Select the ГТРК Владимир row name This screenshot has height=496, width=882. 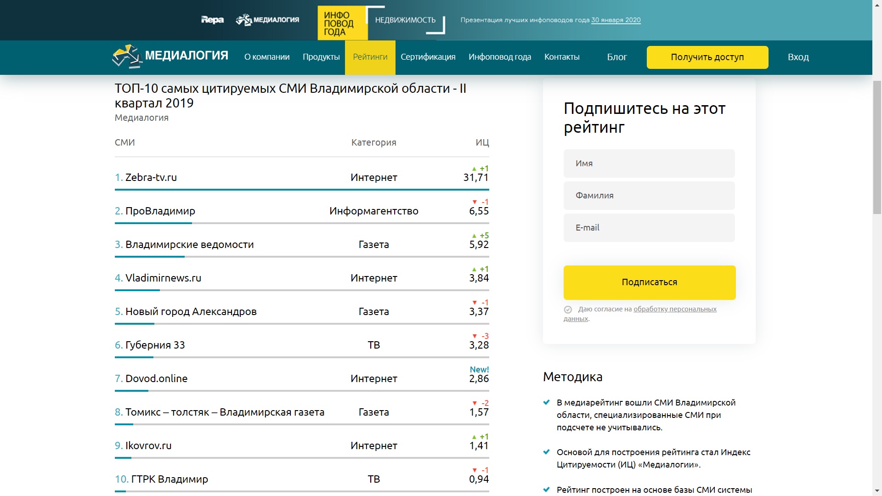click(170, 479)
